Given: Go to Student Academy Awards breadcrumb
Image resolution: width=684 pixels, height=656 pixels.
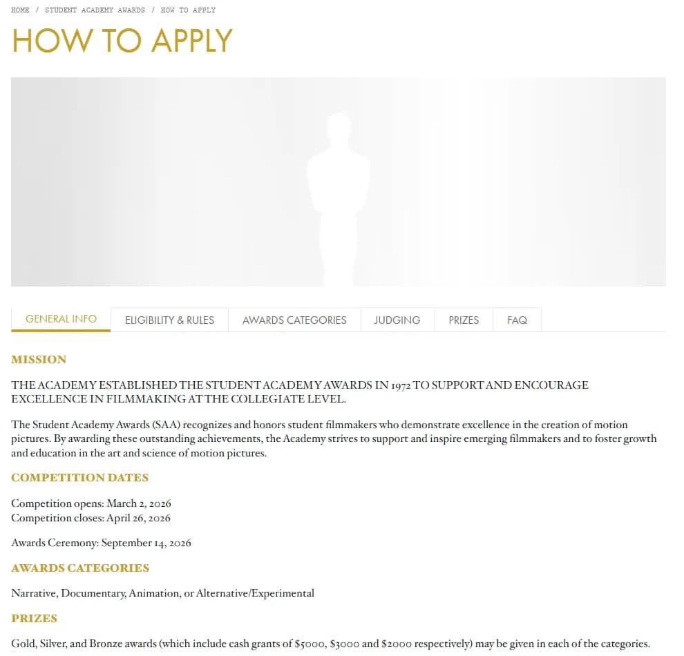Looking at the screenshot, I should pyautogui.click(x=95, y=10).
